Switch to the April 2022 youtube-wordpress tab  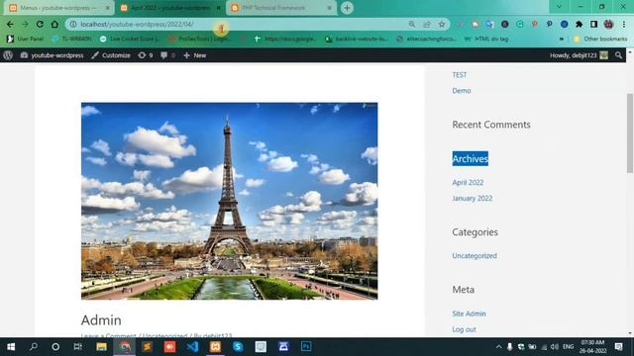tap(169, 8)
